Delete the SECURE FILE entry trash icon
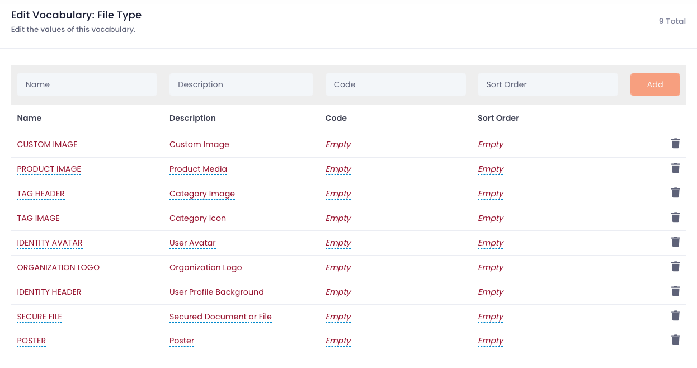 tap(675, 316)
